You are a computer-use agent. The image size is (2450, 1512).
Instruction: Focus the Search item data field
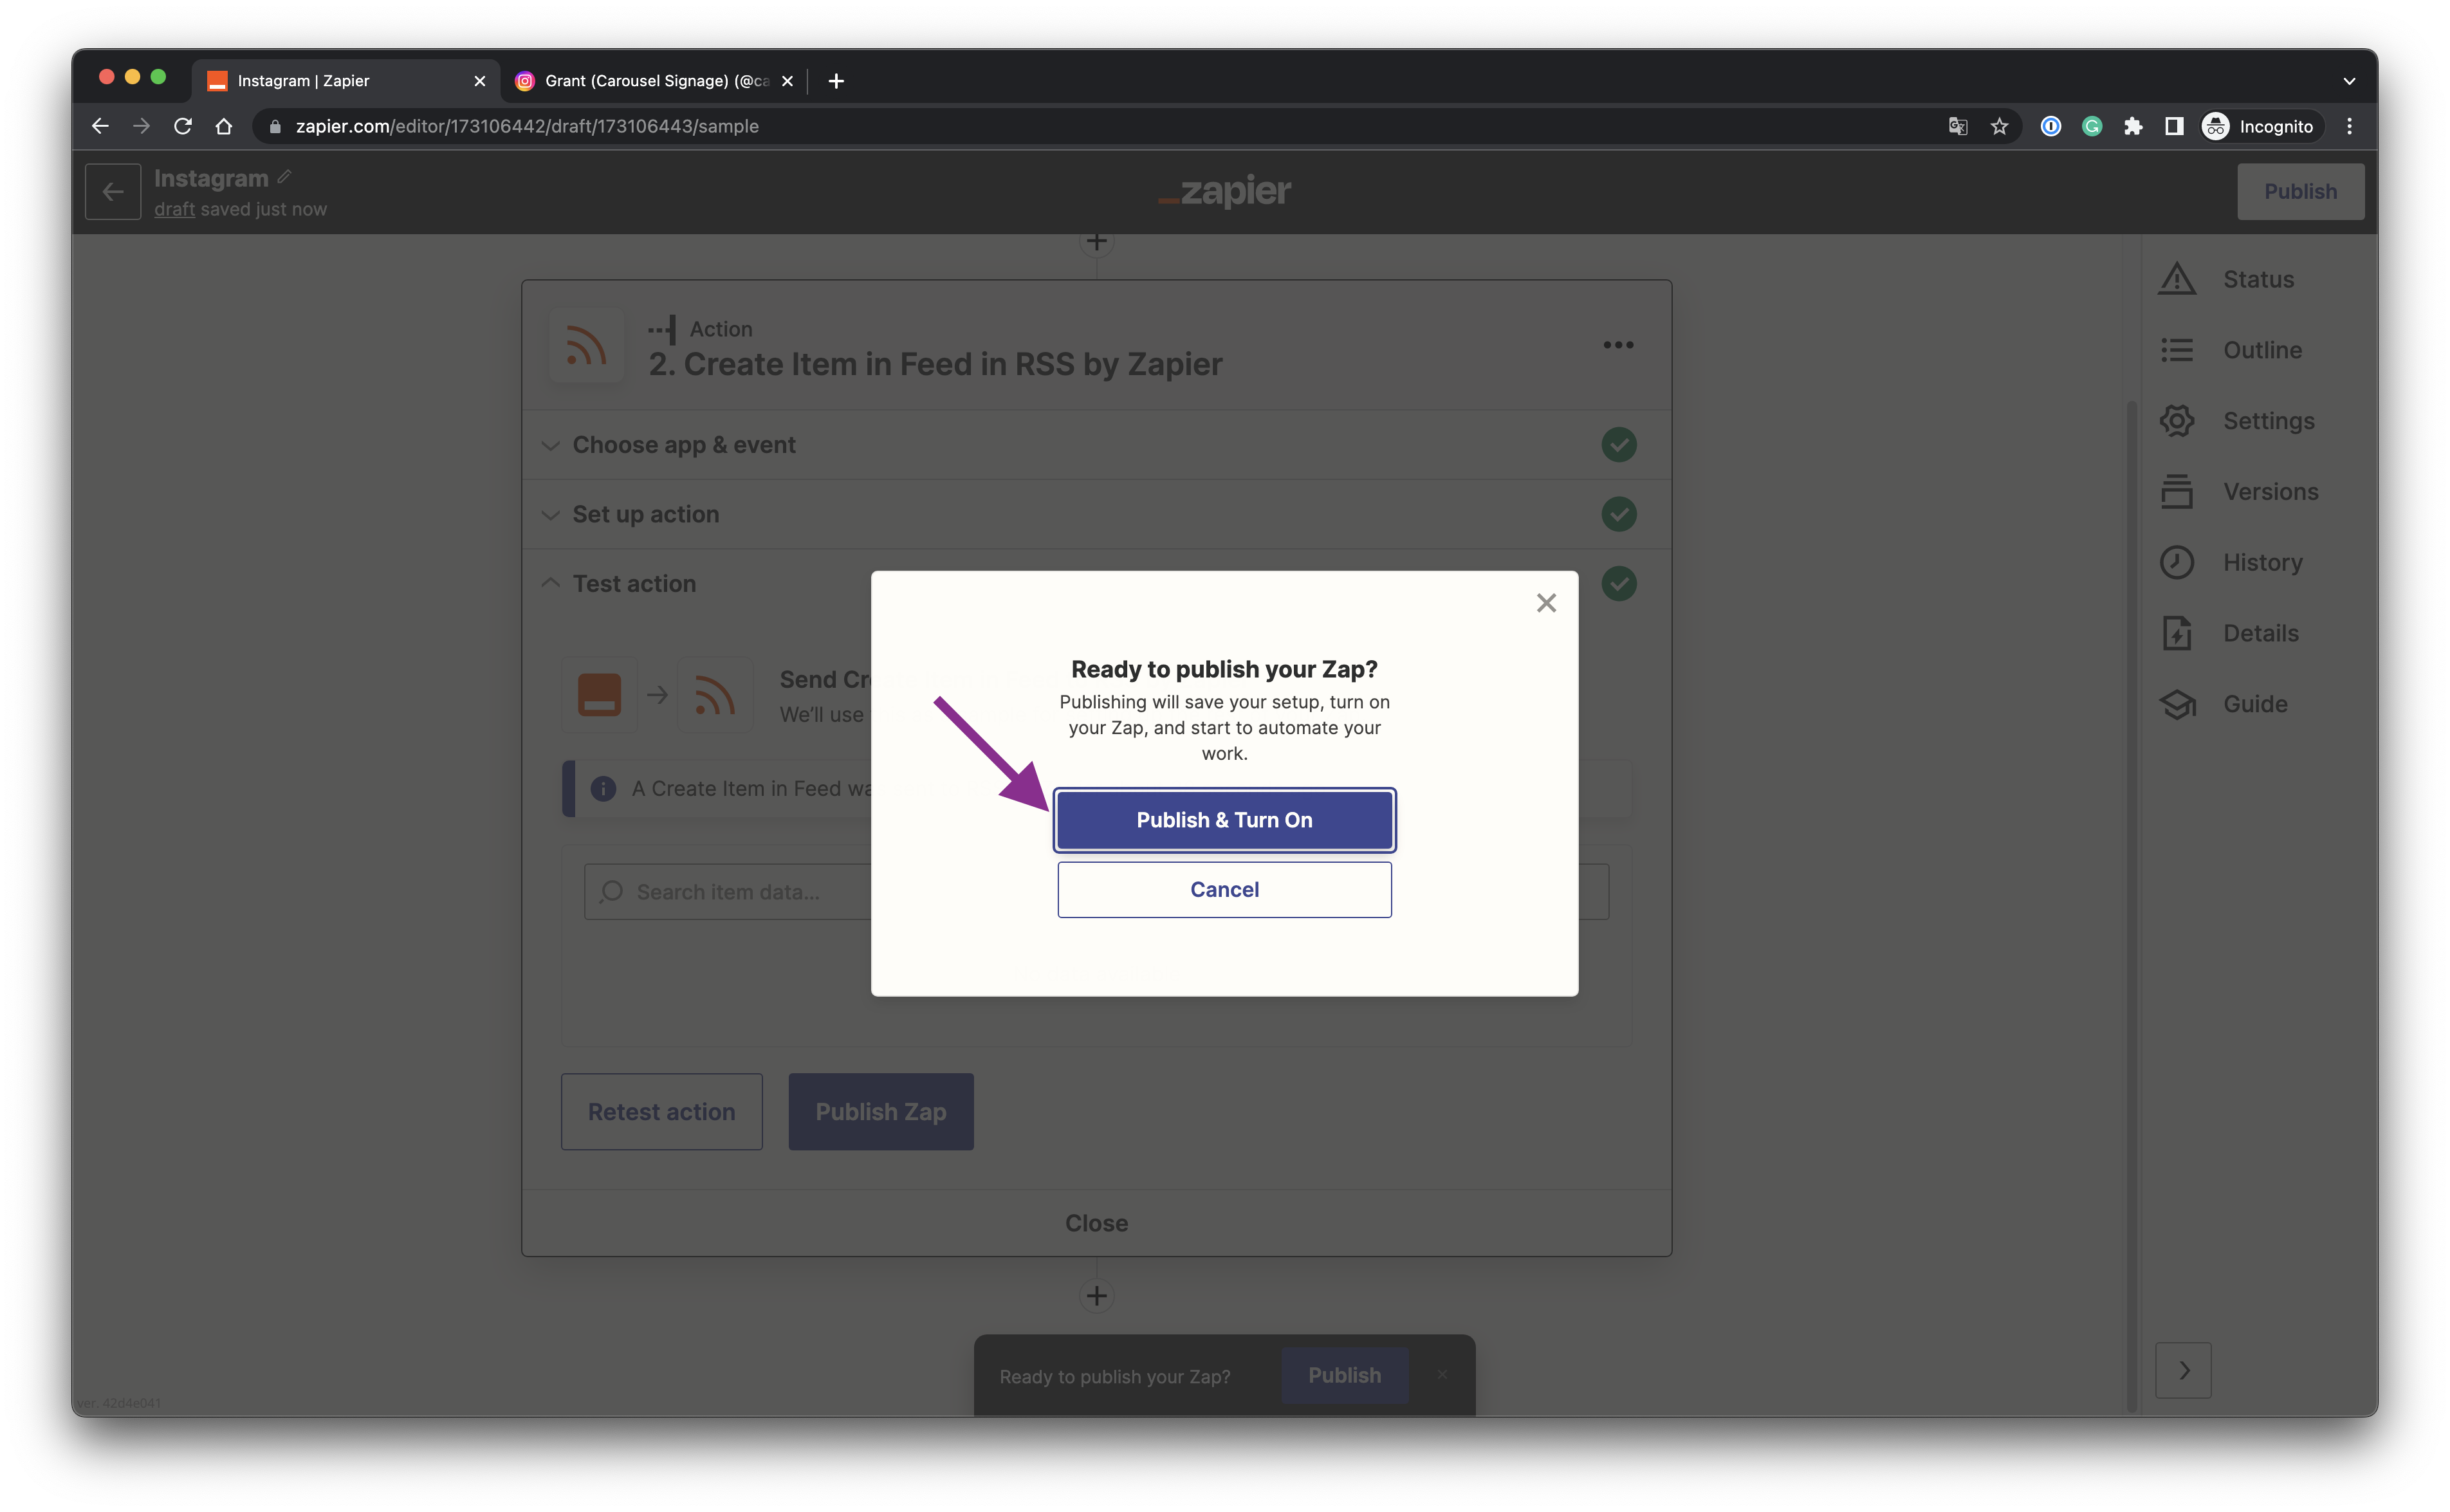point(1096,892)
